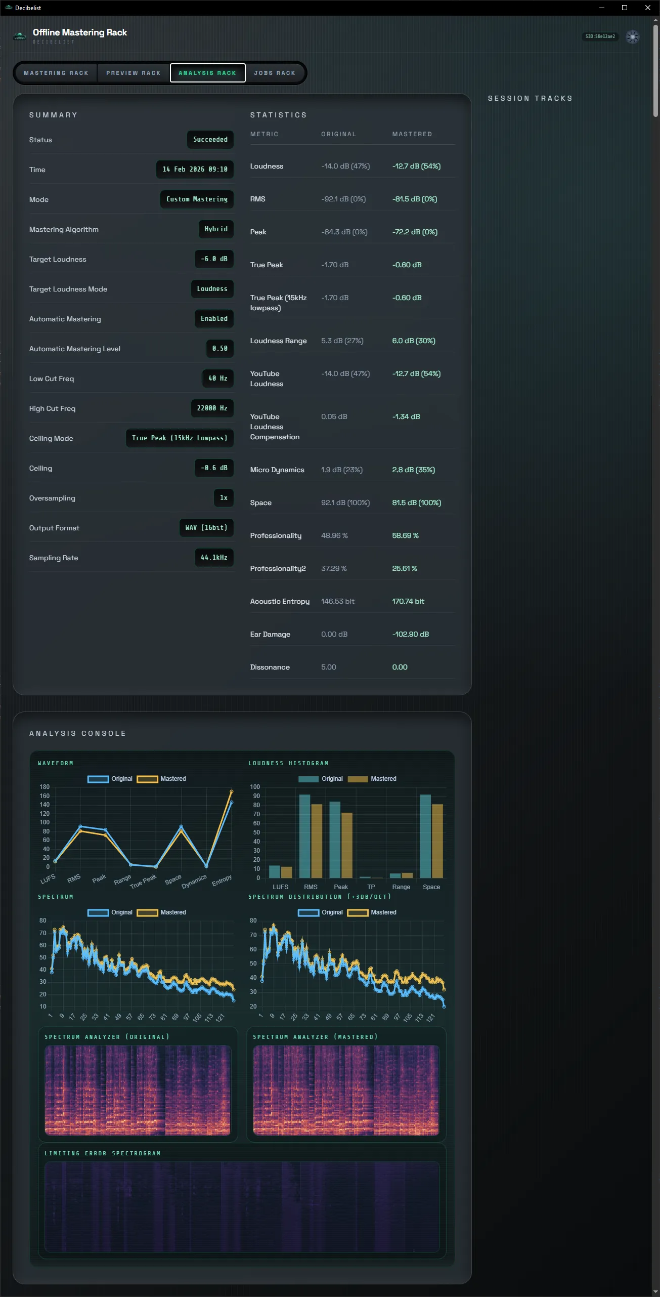The width and height of the screenshot is (660, 1297).
Task: Click the Decibelist logo beside Offline Mastering Rack
Action: pyautogui.click(x=20, y=36)
